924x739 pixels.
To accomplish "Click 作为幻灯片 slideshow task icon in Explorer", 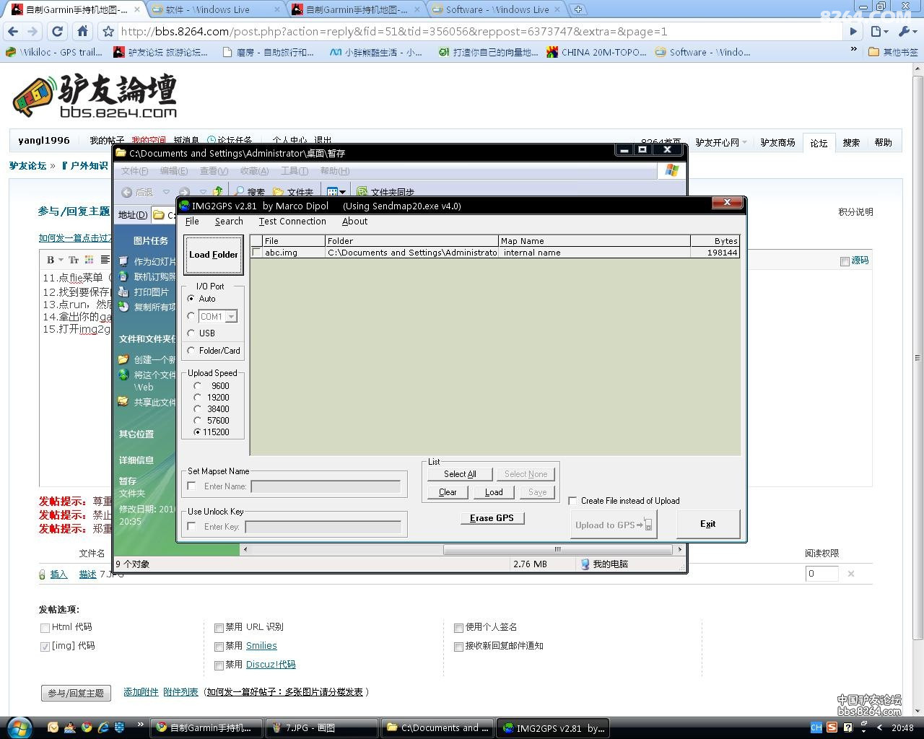I will pyautogui.click(x=123, y=261).
